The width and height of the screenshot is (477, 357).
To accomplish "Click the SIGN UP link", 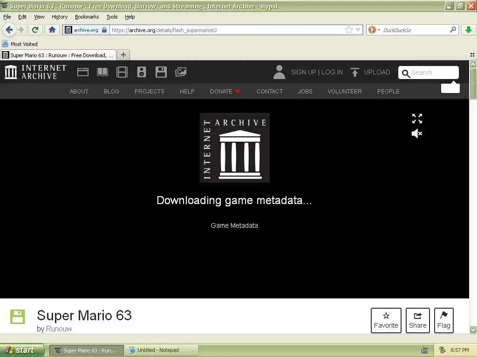I will pos(303,72).
